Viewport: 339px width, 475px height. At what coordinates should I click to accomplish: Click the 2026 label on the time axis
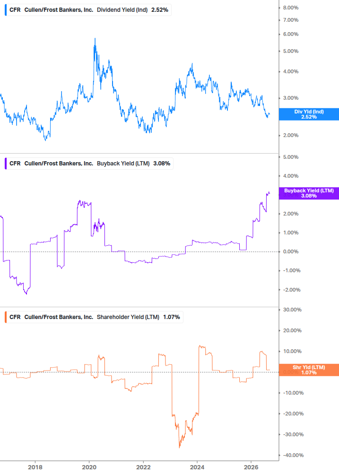[x=251, y=467]
